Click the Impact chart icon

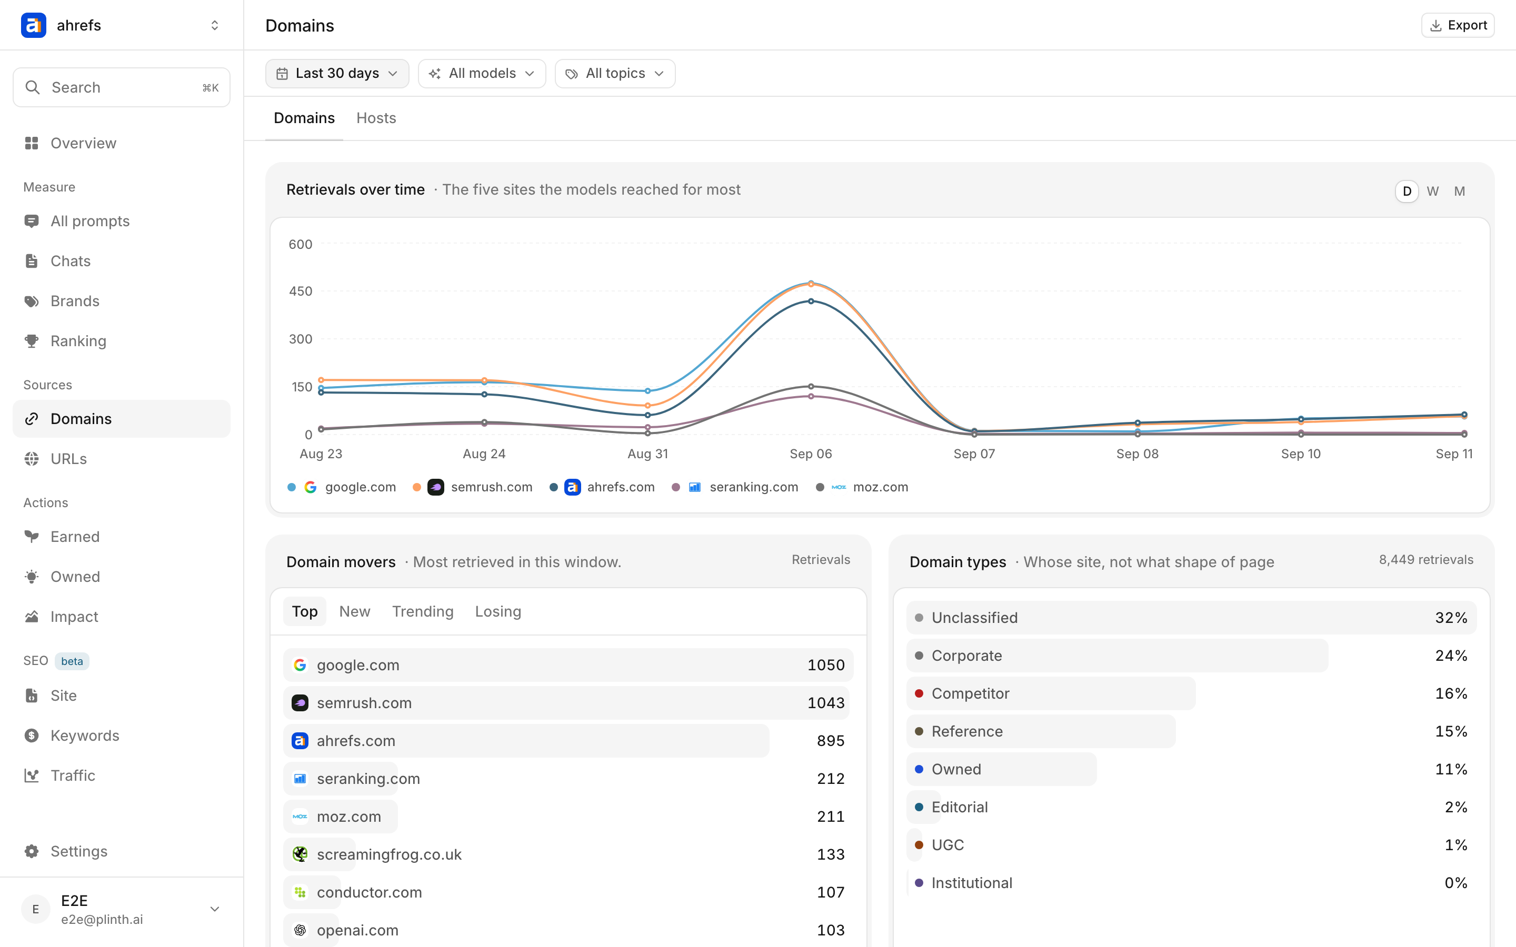[x=32, y=617]
